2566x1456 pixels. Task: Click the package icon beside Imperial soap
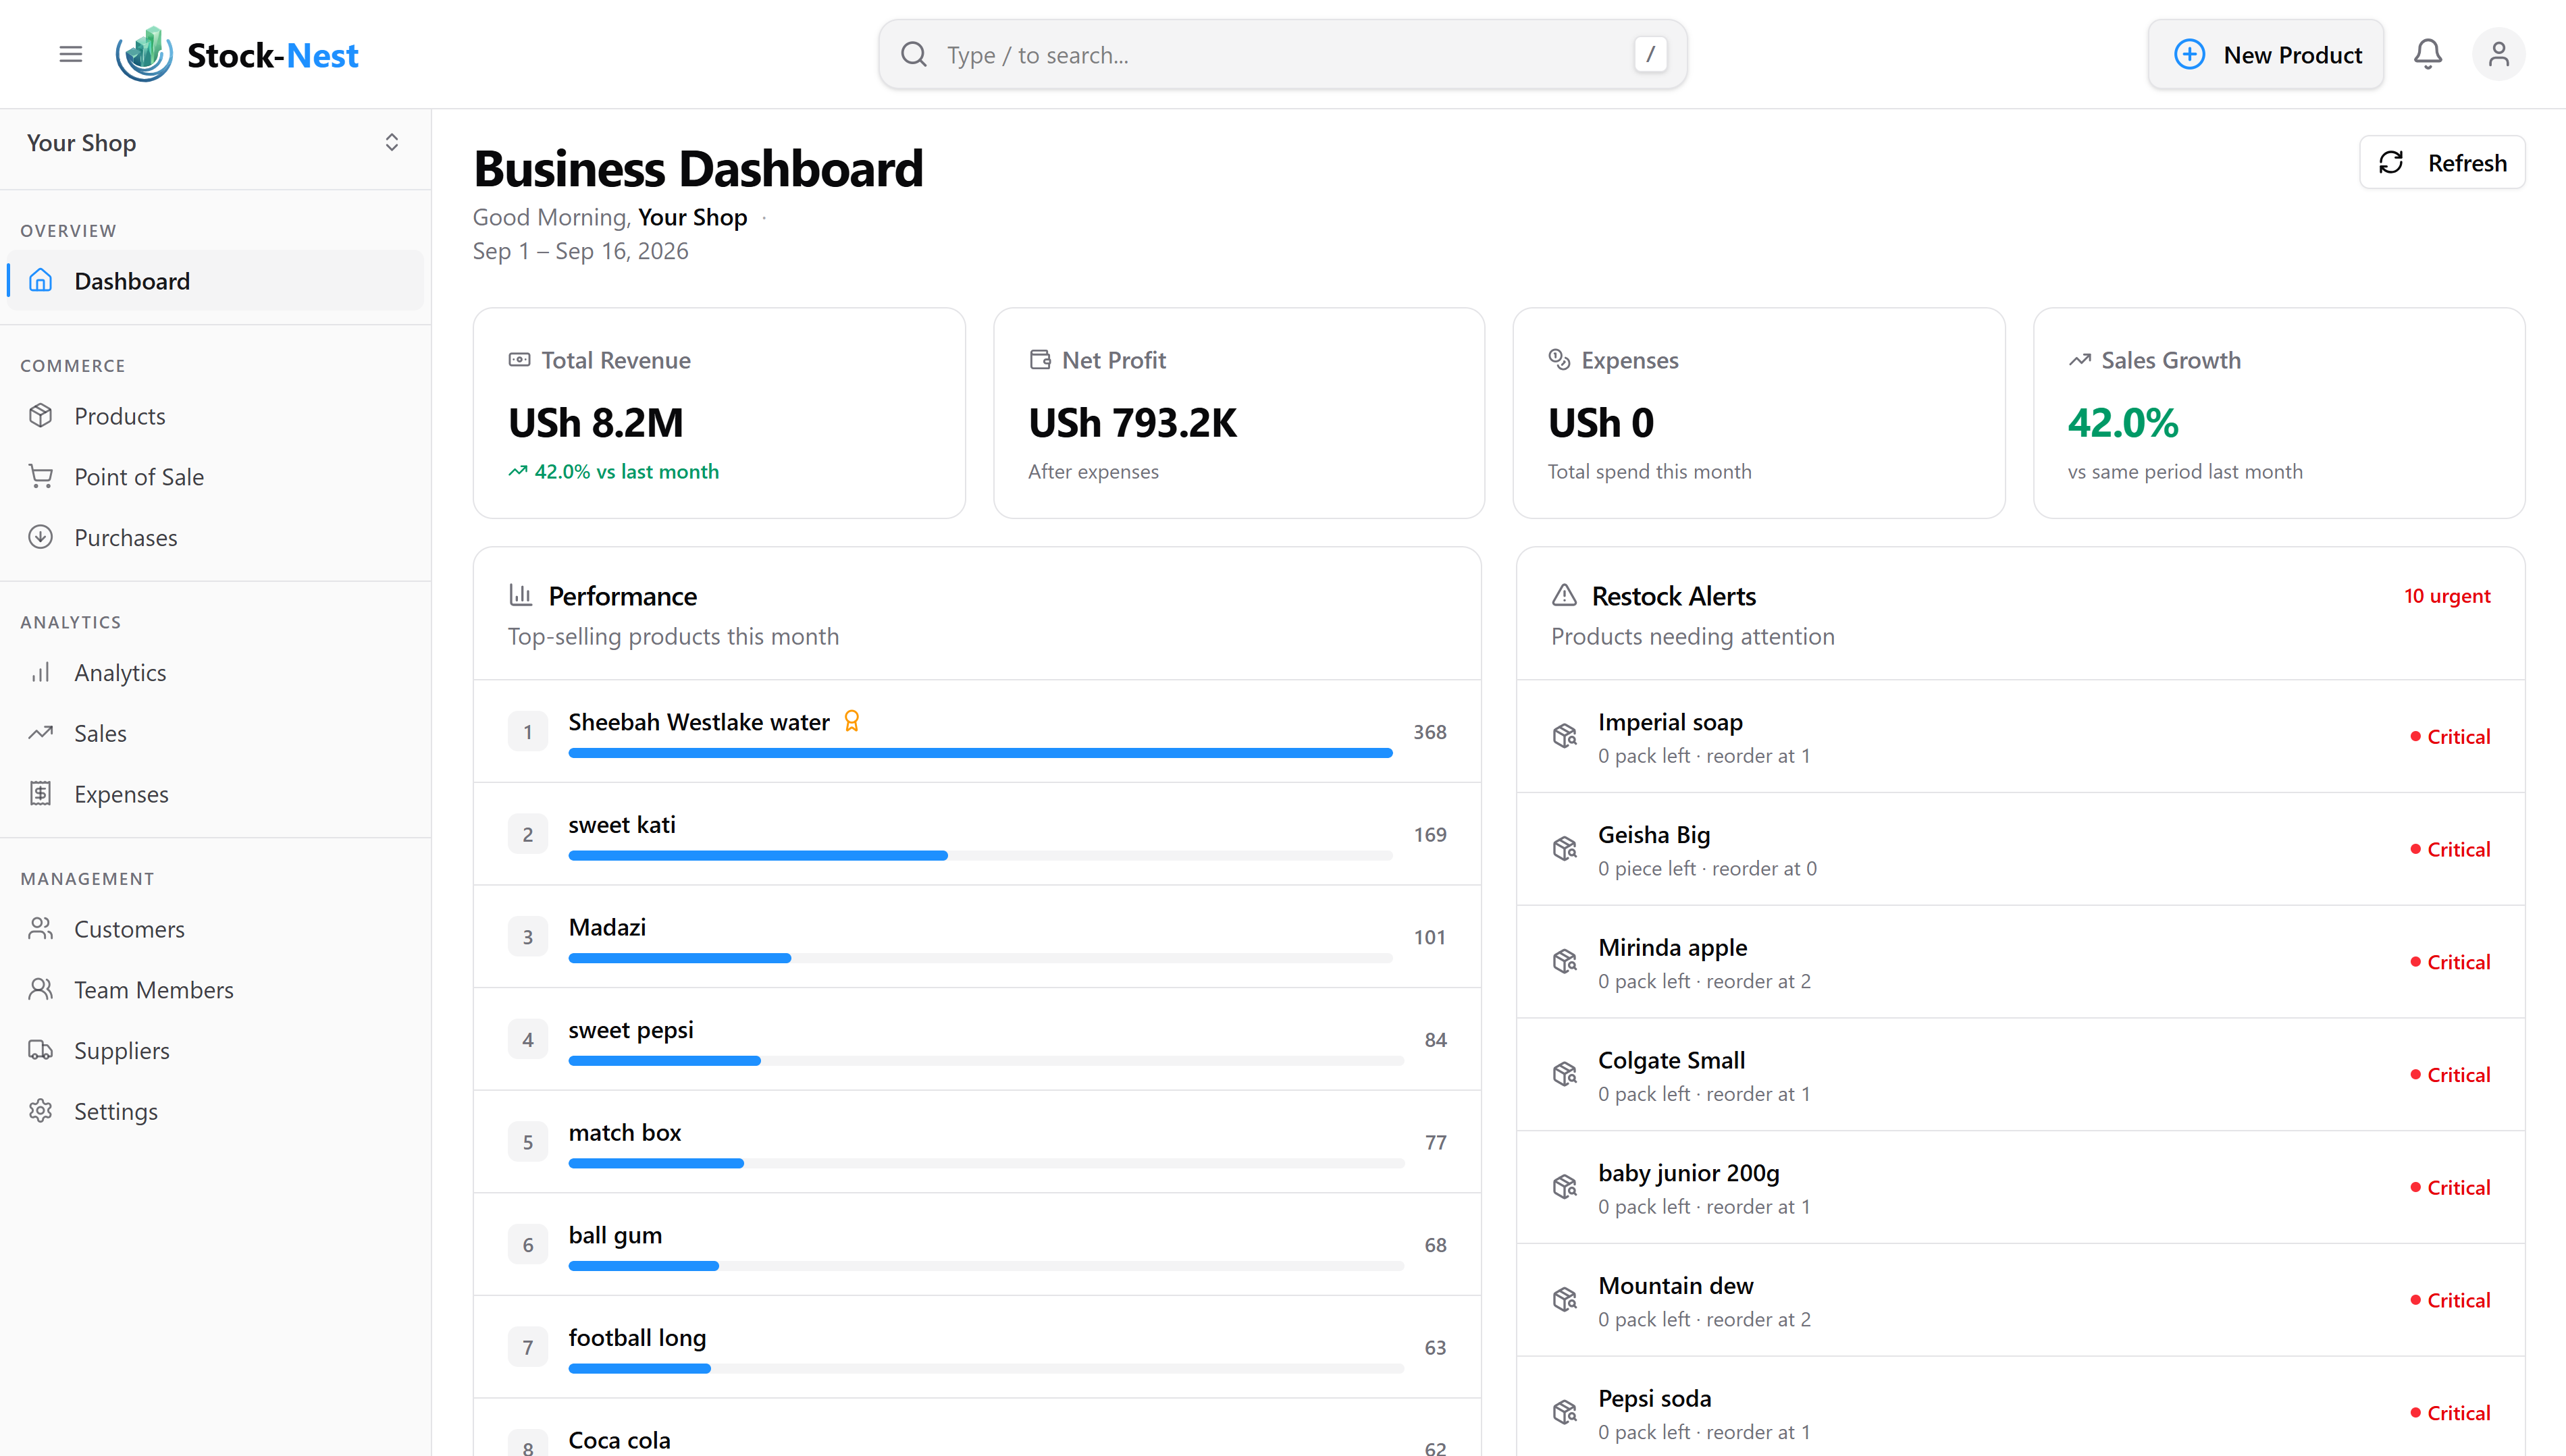1565,736
